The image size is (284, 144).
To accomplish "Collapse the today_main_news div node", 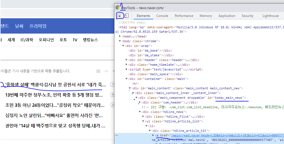I will [x=136, y=98].
